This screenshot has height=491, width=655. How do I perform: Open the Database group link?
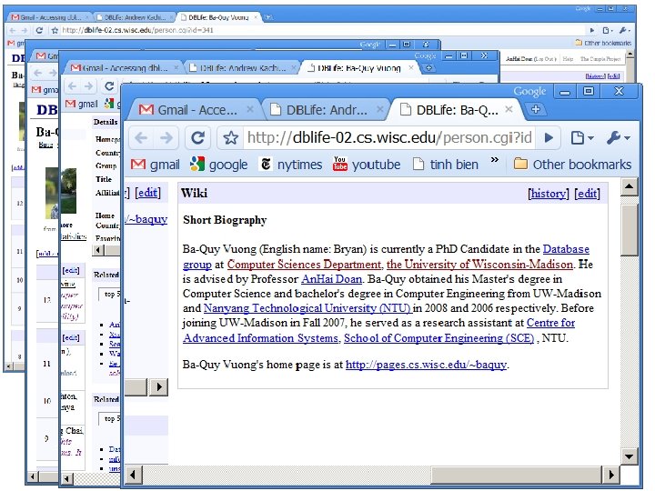click(566, 249)
